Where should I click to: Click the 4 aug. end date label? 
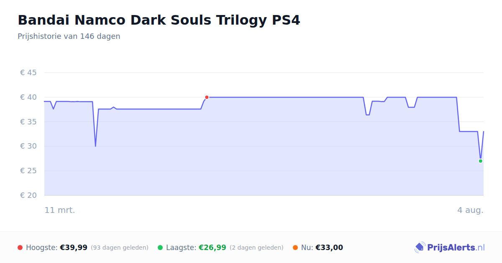point(470,210)
